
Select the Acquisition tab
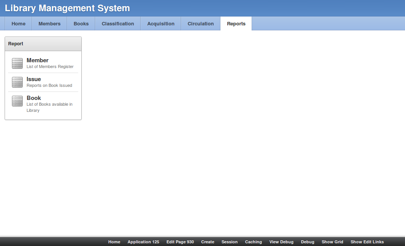161,24
